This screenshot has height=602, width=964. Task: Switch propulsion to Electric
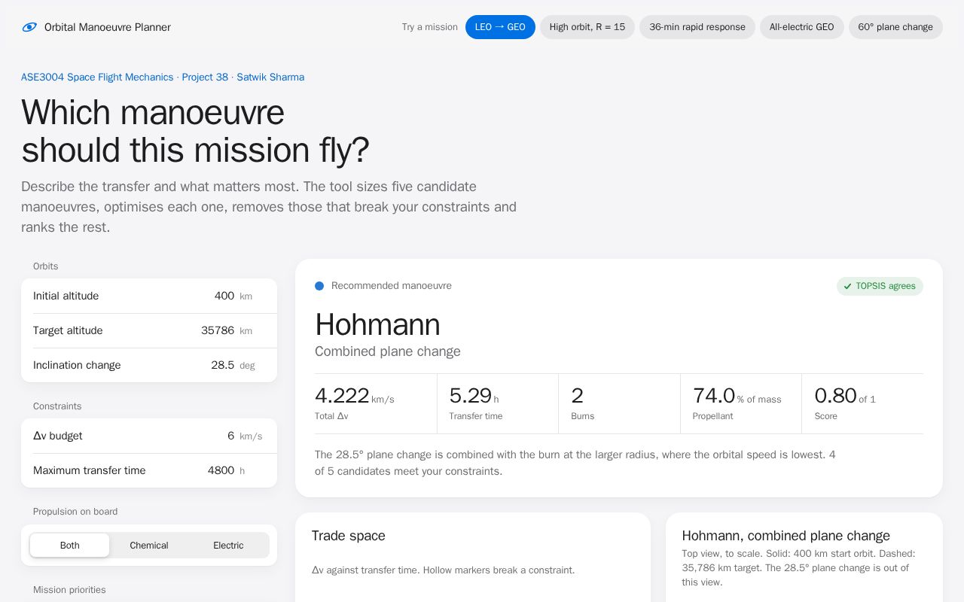coord(228,546)
